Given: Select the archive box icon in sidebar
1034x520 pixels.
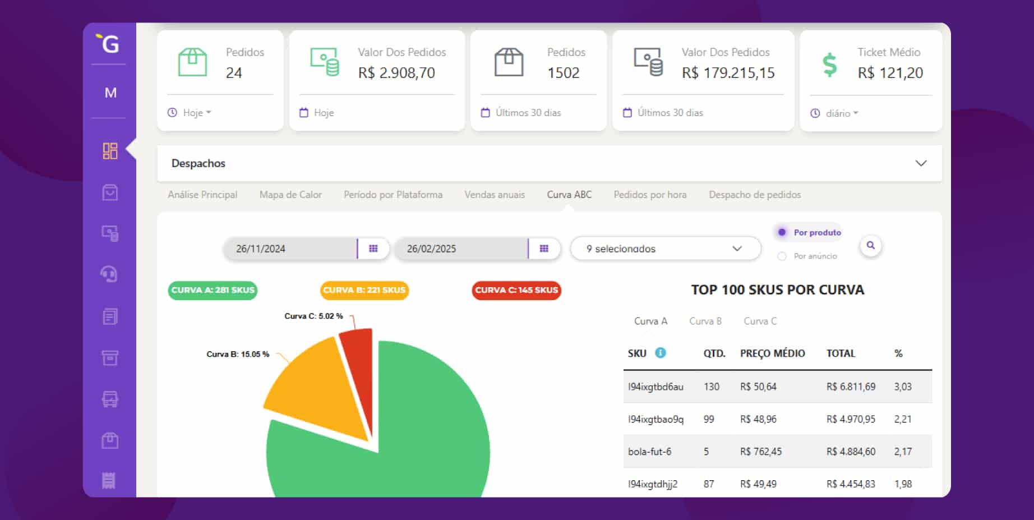Looking at the screenshot, I should [110, 357].
